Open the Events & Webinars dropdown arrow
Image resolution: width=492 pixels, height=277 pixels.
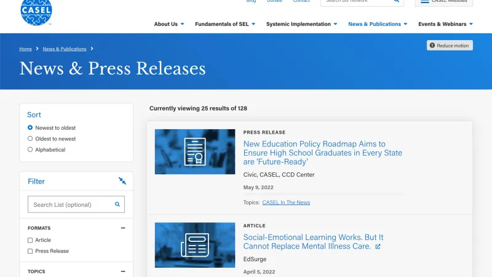point(471,24)
